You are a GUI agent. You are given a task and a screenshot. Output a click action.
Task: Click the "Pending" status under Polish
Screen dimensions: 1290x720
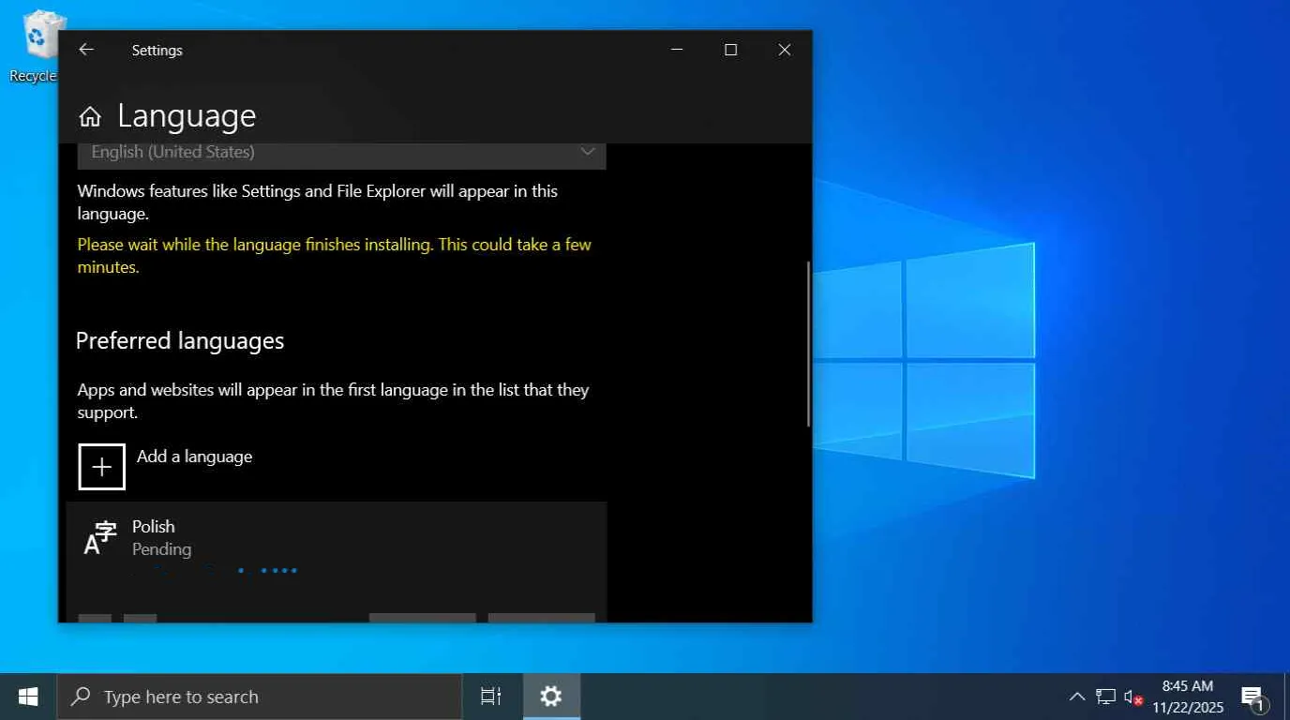[162, 549]
